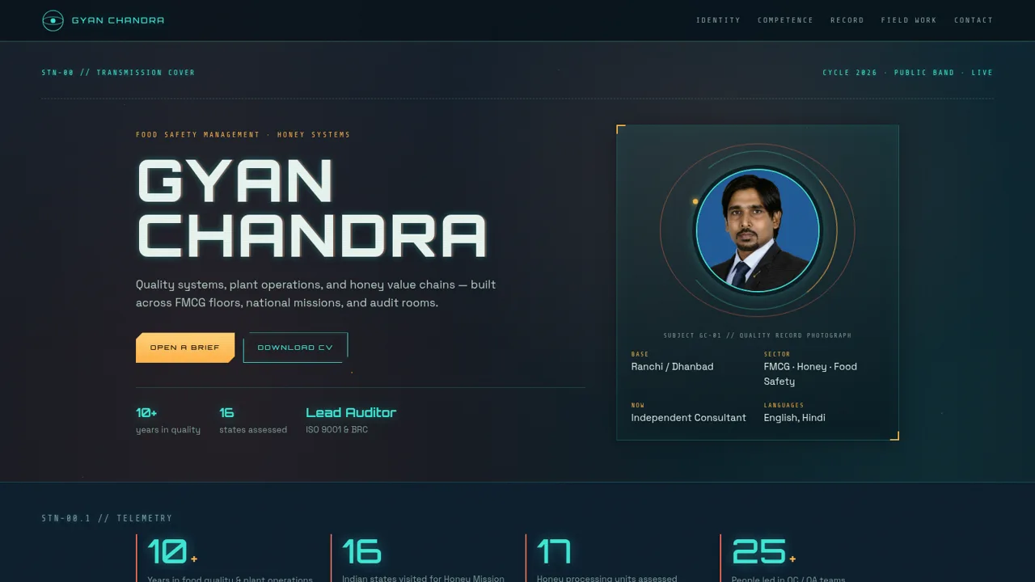Open the Identity nav item
Screen dimensions: 1035x582
(x=718, y=20)
